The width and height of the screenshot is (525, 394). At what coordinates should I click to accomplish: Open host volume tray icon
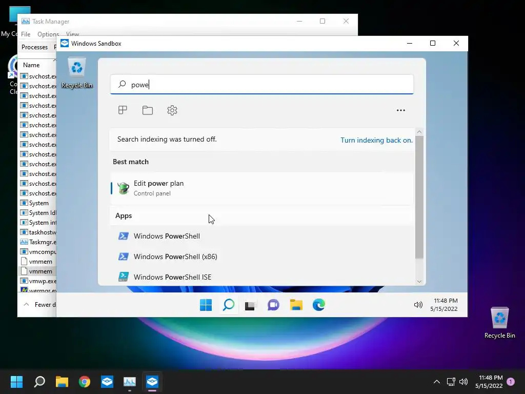click(463, 382)
